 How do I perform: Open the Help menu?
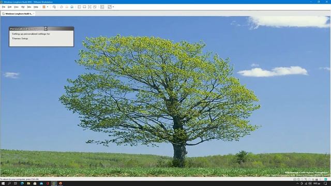[x=36, y=7]
